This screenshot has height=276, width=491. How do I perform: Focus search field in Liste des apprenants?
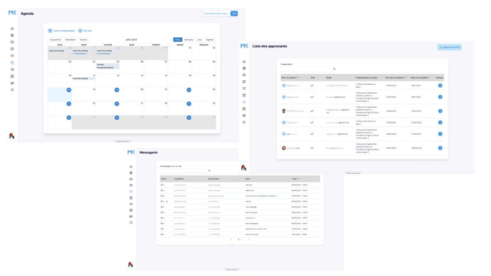click(x=306, y=69)
